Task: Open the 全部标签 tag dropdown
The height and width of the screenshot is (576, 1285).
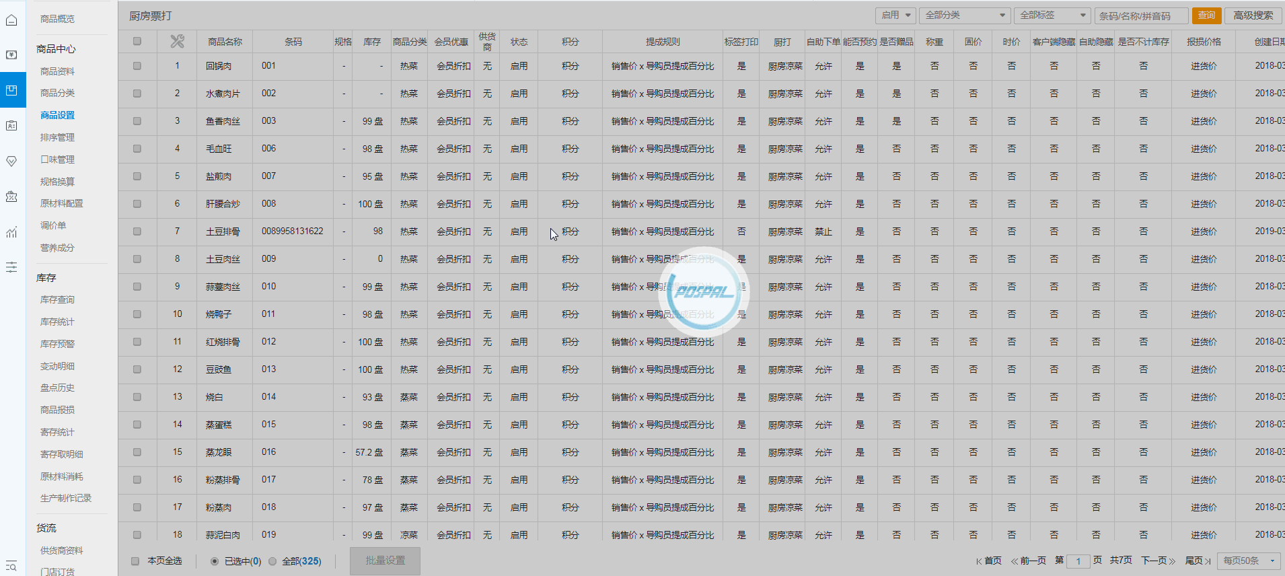Action: click(1052, 15)
